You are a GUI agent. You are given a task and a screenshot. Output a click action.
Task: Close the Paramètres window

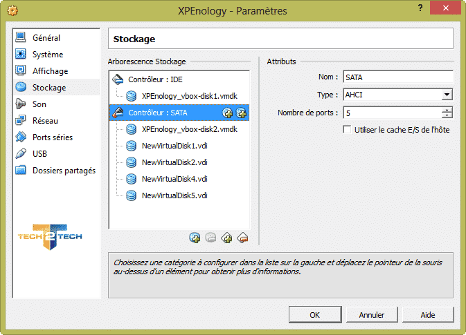point(445,8)
